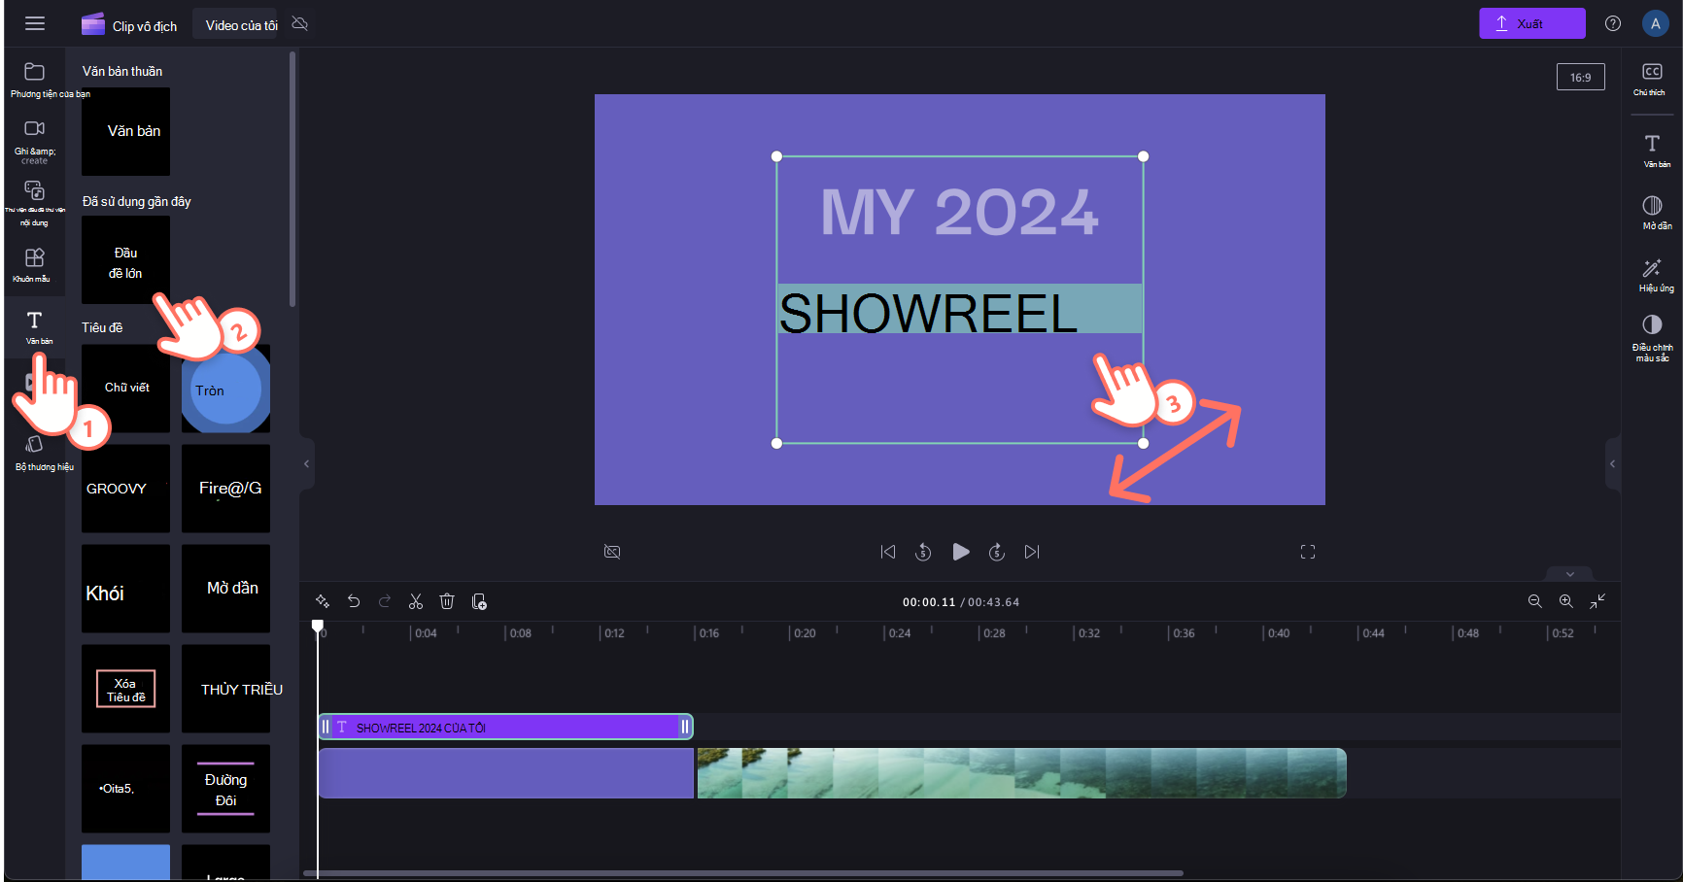The width and height of the screenshot is (1683, 882).
Task: Open the content library tab
Action: click(x=35, y=202)
